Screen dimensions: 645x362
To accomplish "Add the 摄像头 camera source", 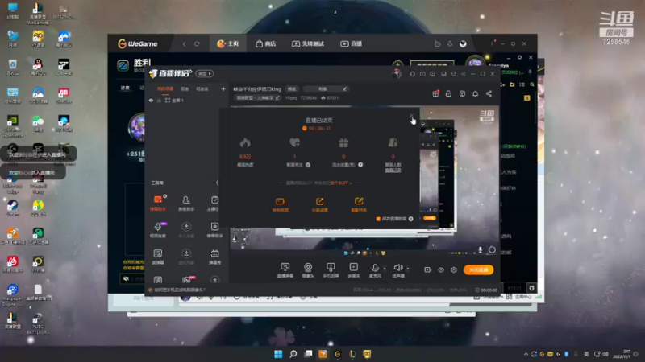I will point(308,270).
